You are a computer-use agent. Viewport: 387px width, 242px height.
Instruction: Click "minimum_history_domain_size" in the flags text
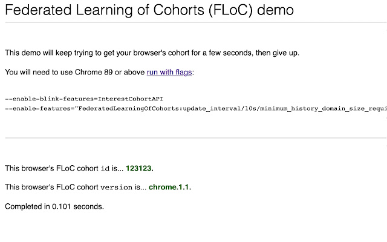coord(317,108)
